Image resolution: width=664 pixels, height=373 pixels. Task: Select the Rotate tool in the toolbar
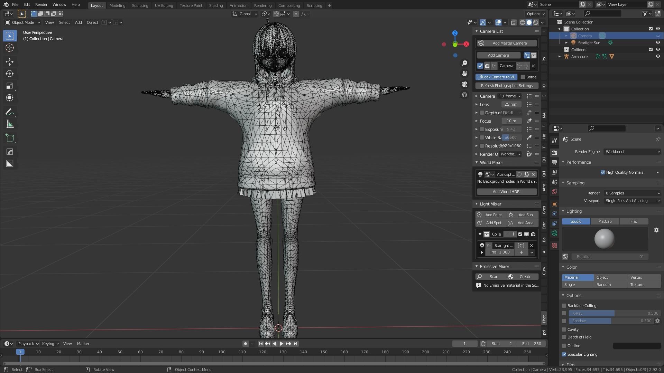pos(10,74)
